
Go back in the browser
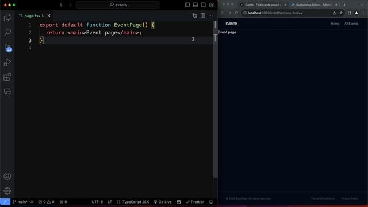tap(223, 13)
